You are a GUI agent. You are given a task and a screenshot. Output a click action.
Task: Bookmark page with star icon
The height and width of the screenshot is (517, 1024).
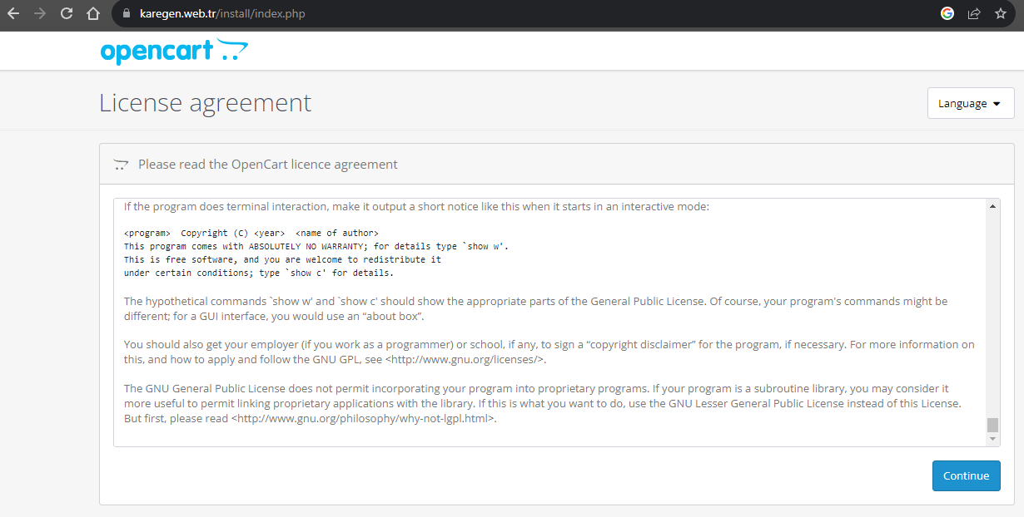(1001, 13)
